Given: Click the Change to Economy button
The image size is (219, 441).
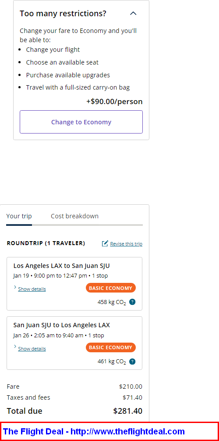Looking at the screenshot, I should 81,122.
